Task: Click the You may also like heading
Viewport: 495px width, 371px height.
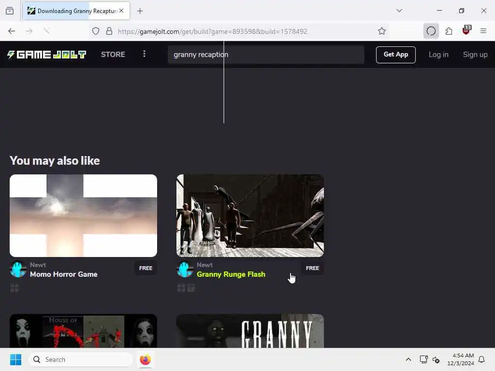Action: point(55,160)
